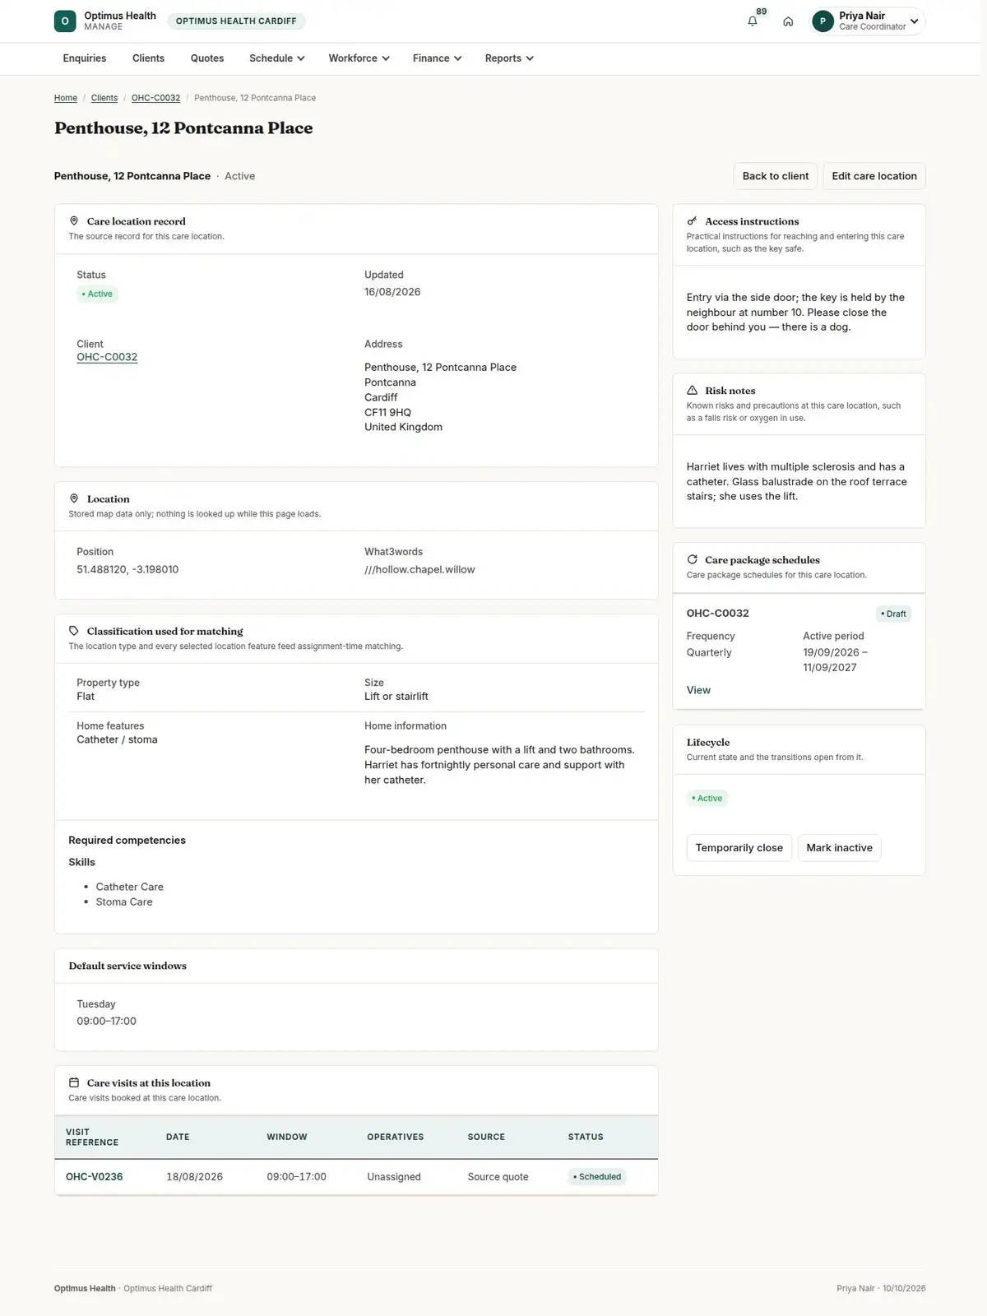The height and width of the screenshot is (1316, 987).
Task: Click the warning triangle icon beside Risk notes
Action: 693,391
